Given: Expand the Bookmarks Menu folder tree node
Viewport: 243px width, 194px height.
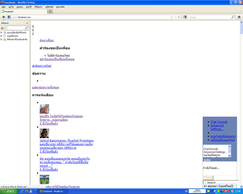Looking at the screenshot, I should coord(1,36).
